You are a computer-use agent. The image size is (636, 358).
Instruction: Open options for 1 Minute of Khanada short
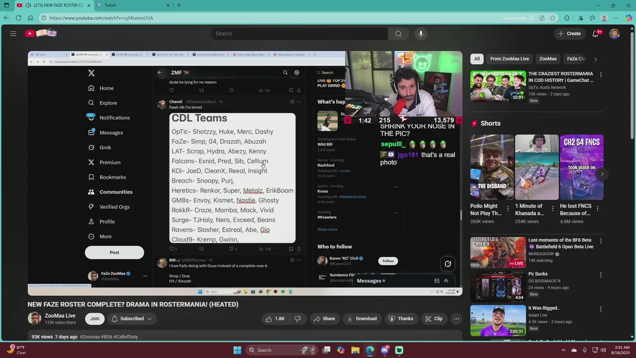click(x=552, y=209)
